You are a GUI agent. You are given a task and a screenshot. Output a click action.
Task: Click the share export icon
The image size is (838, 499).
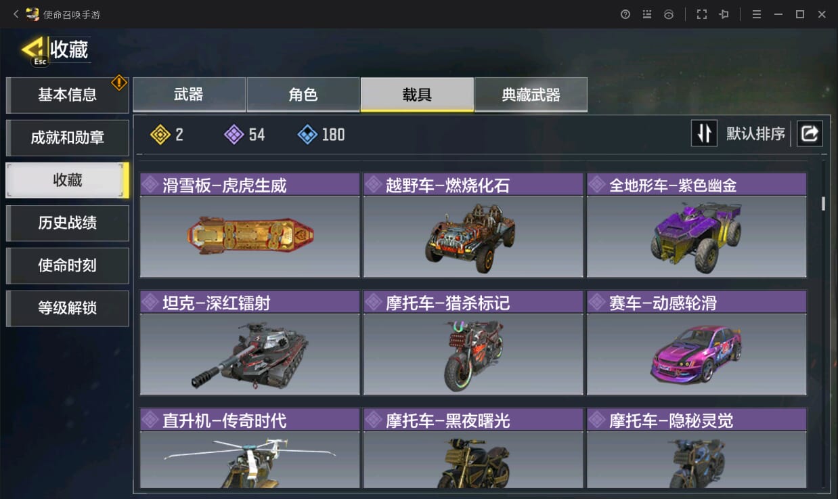(x=810, y=133)
